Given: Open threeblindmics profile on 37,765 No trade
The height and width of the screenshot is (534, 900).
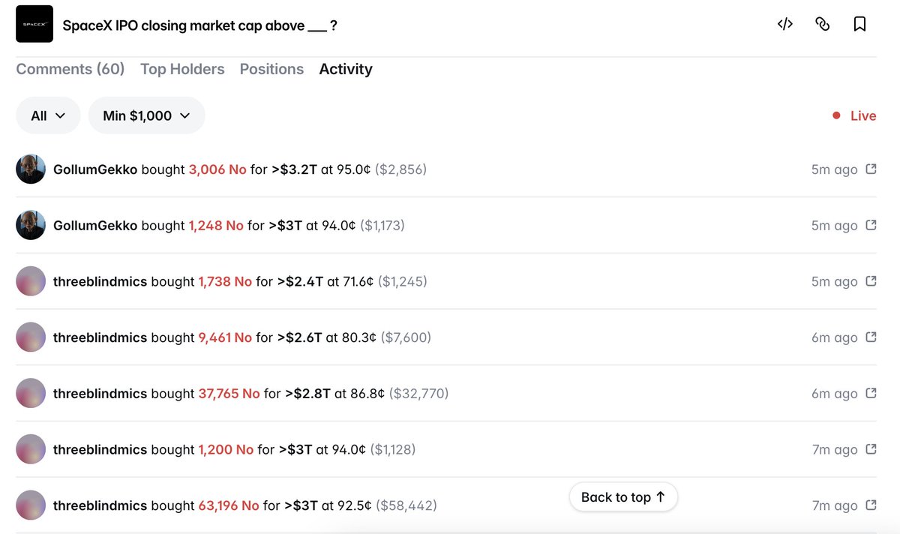Looking at the screenshot, I should pyautogui.click(x=100, y=393).
